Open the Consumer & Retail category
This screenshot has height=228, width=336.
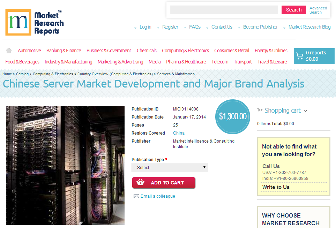click(232, 51)
